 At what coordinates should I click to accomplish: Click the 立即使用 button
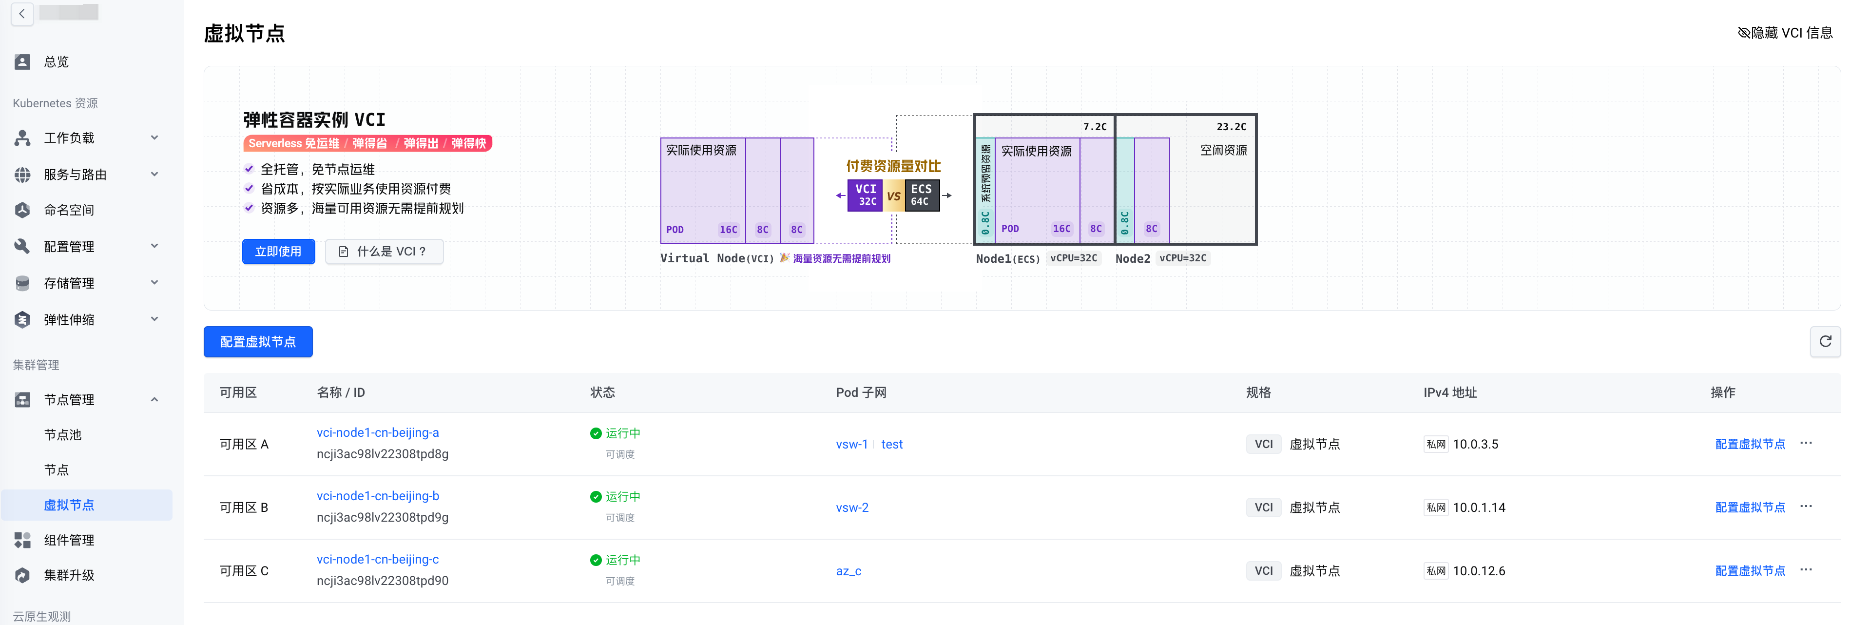(x=278, y=252)
